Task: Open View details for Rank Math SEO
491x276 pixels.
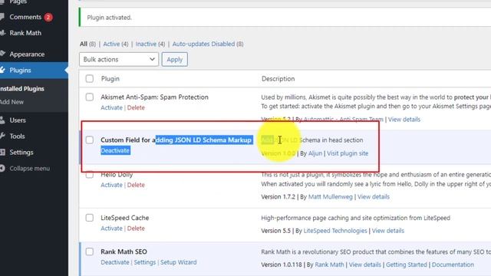Action: pos(365,264)
